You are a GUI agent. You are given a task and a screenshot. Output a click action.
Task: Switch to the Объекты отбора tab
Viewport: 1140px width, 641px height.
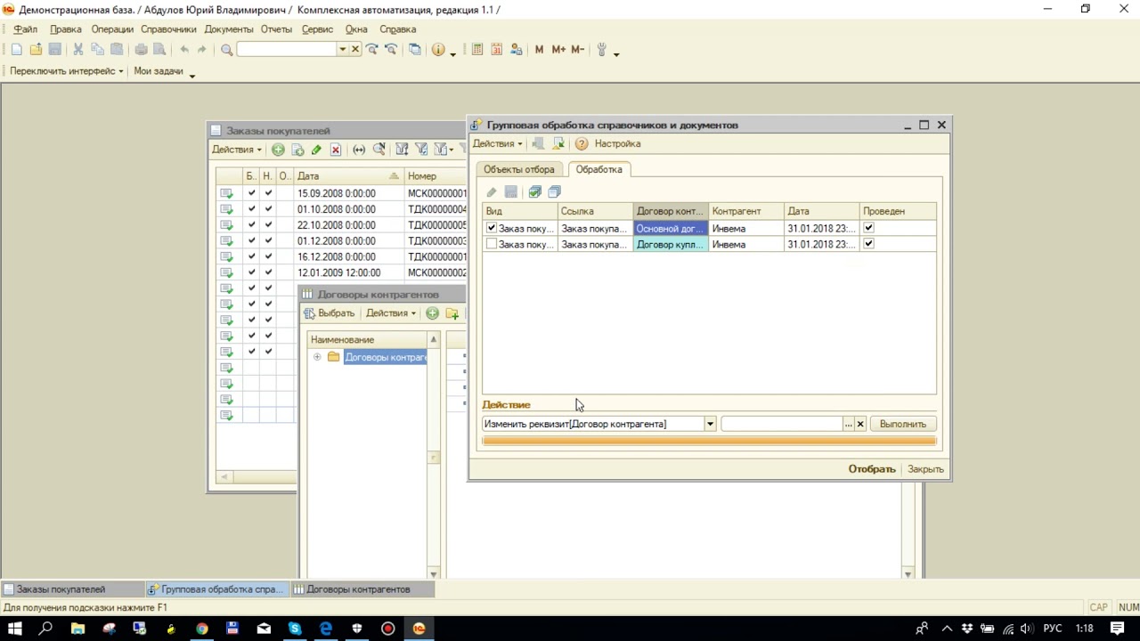coord(519,169)
